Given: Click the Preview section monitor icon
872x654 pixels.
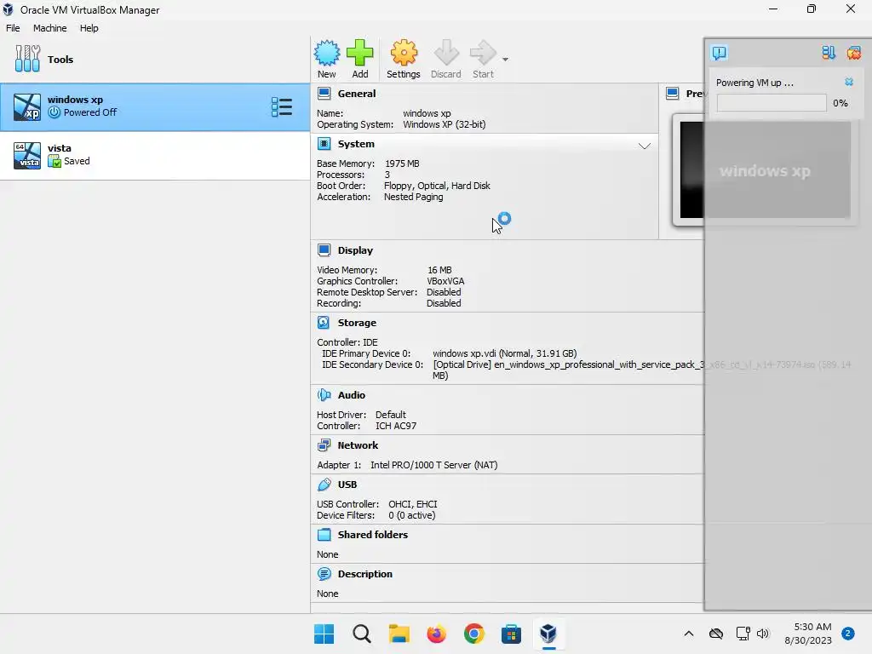Looking at the screenshot, I should [673, 94].
